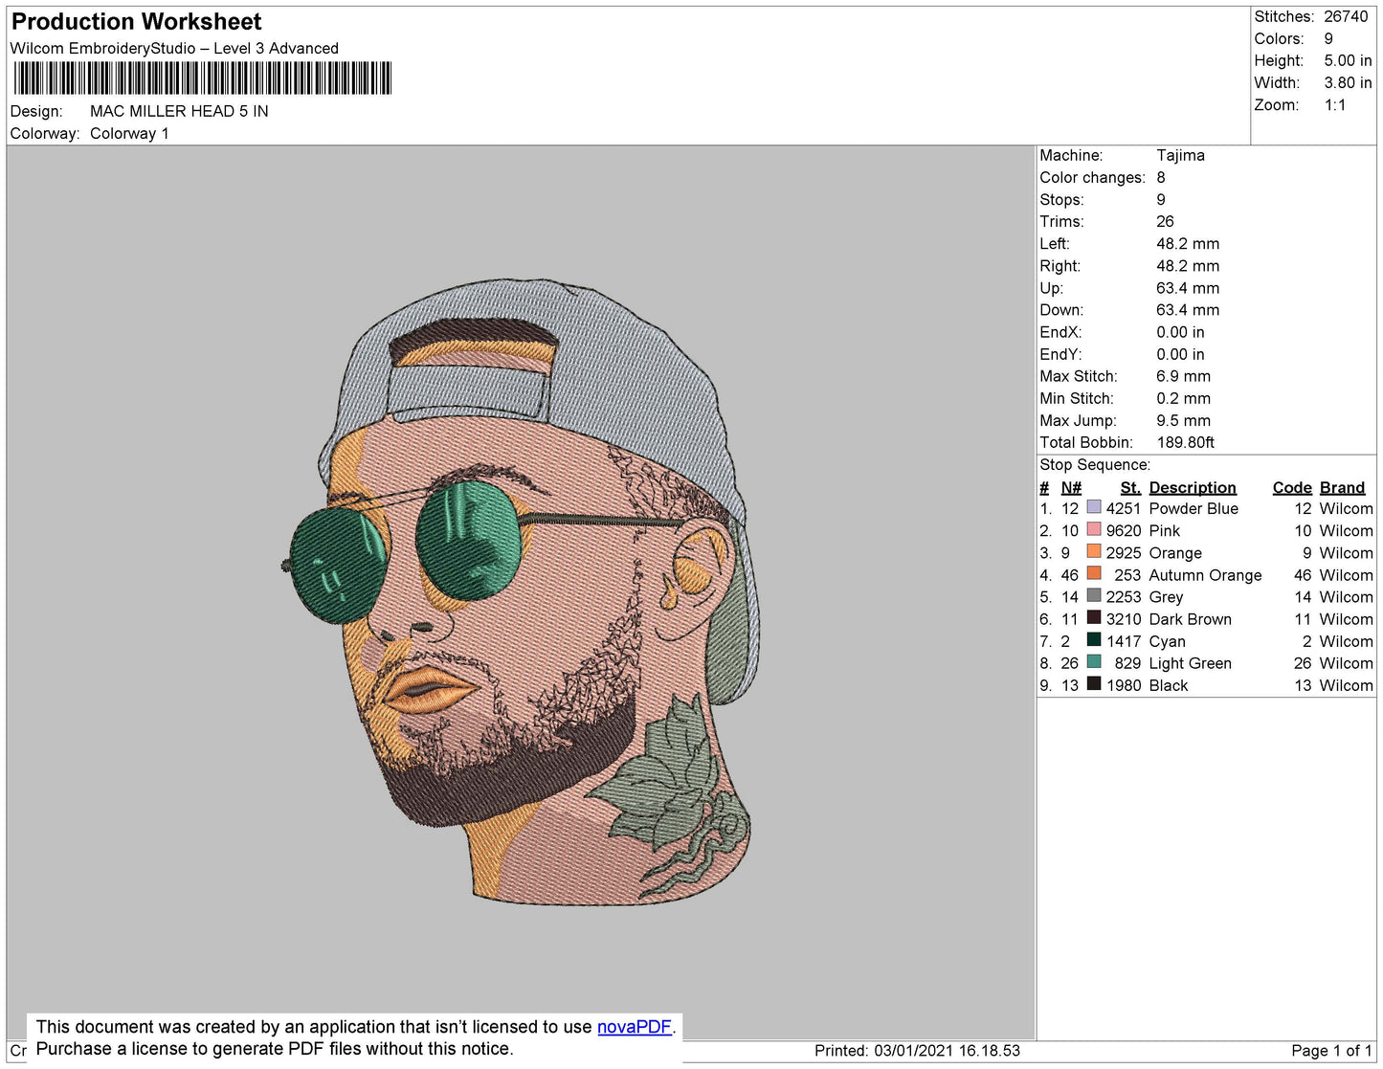Viewport: 1383px width, 1069px height.
Task: Click 'Wilcom EmbroideryStudio – Level 3 Advanced' text
Action: [174, 48]
